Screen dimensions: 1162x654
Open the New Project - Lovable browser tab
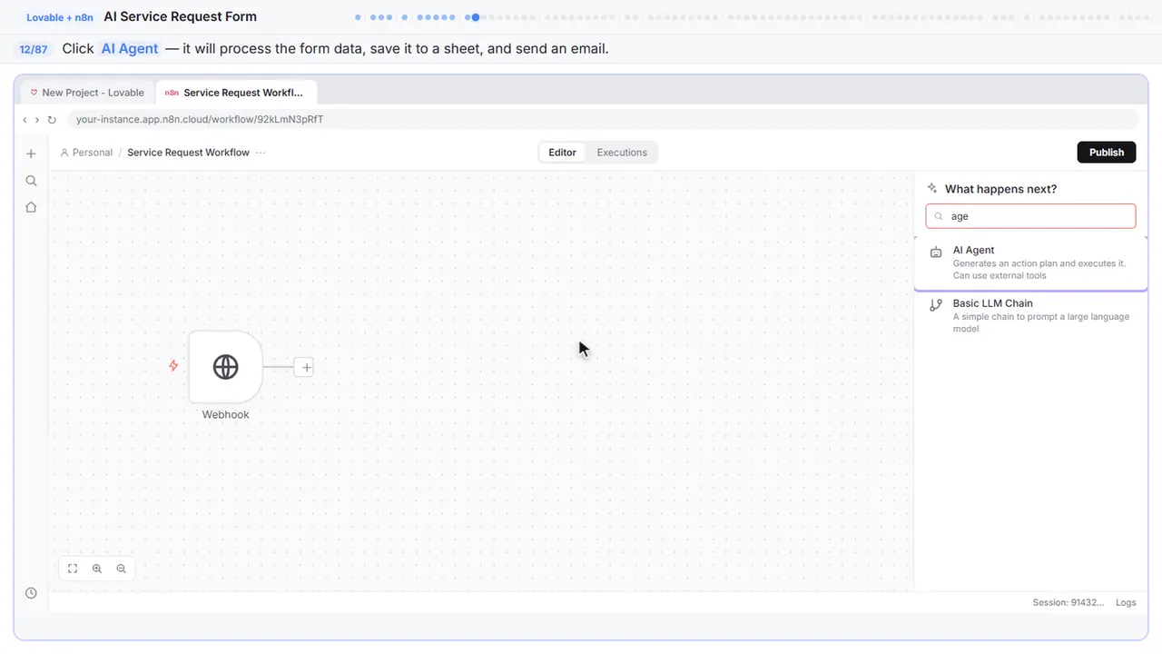pos(87,93)
